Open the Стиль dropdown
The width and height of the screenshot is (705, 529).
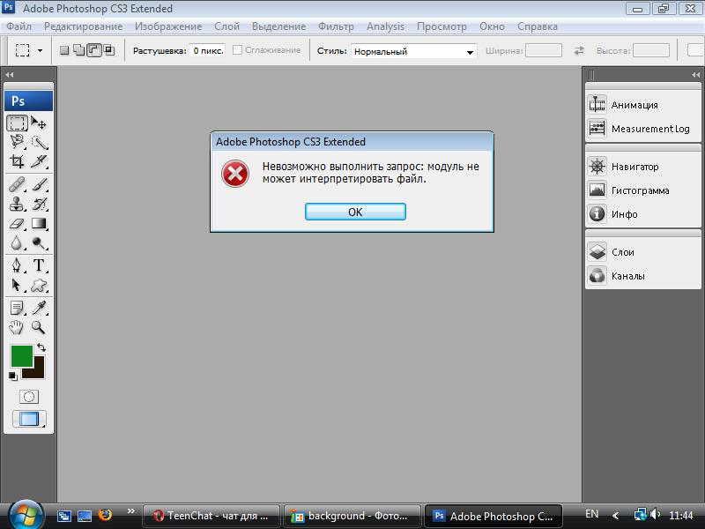coord(414,51)
